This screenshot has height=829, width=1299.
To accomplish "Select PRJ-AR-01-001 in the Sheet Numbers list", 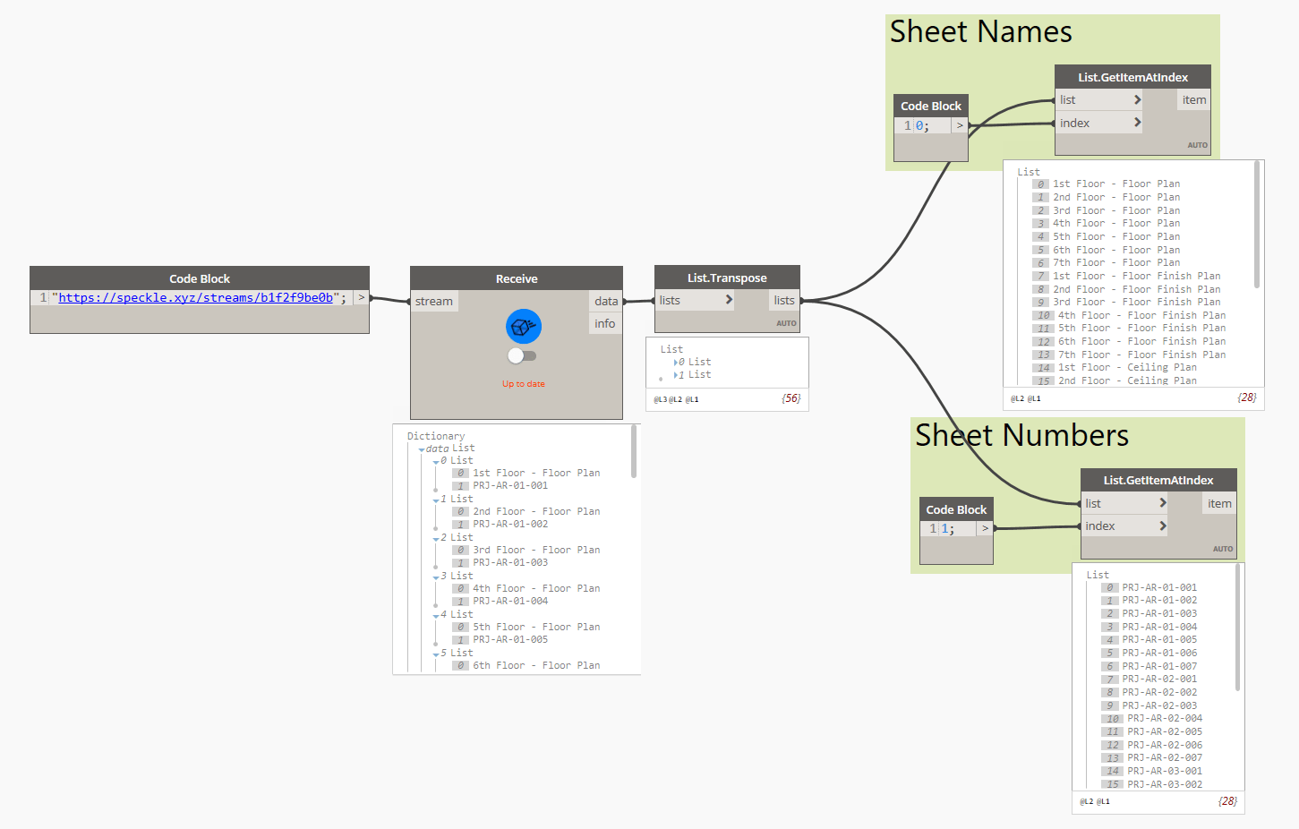I will coord(1160,586).
